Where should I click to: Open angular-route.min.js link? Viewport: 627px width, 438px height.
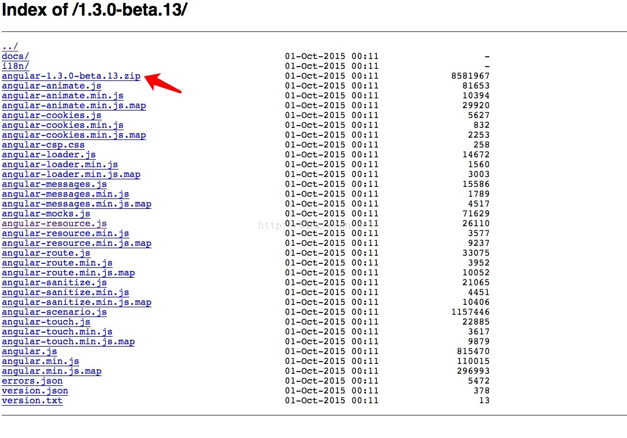(x=57, y=263)
